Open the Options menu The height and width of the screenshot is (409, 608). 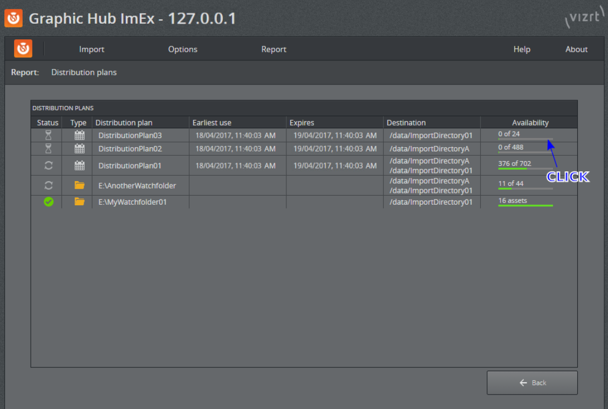point(183,49)
